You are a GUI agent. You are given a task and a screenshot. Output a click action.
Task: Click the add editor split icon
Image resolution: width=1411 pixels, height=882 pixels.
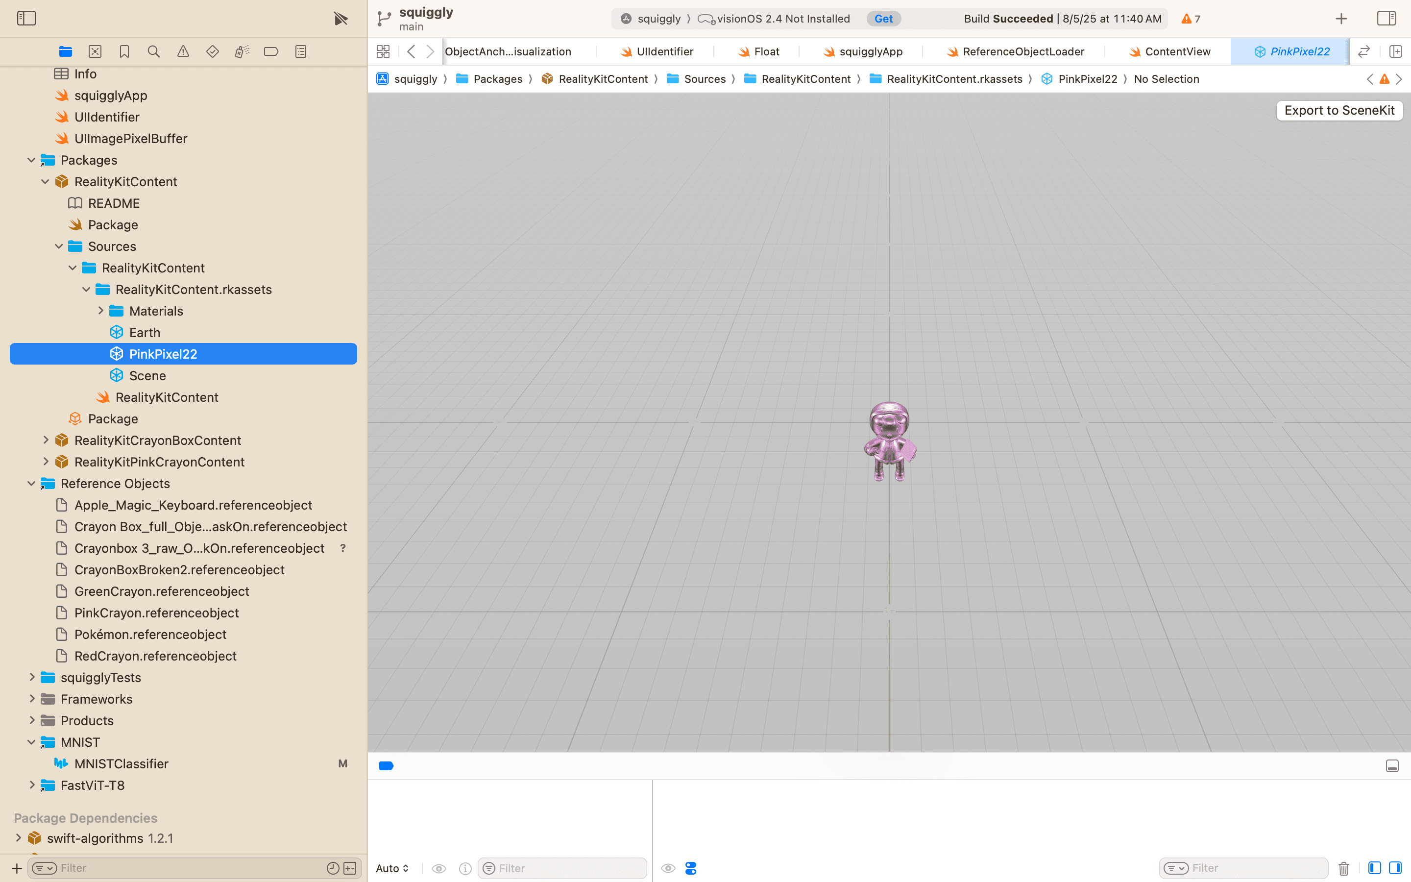tap(1395, 51)
